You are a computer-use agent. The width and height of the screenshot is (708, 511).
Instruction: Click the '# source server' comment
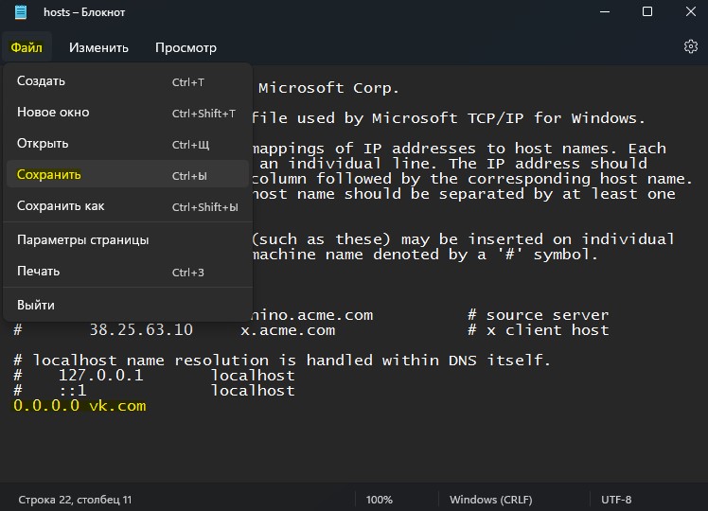click(539, 314)
